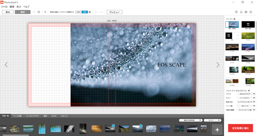
Task: Select tall blue pond photo in strip
Action: click(x=42, y=129)
